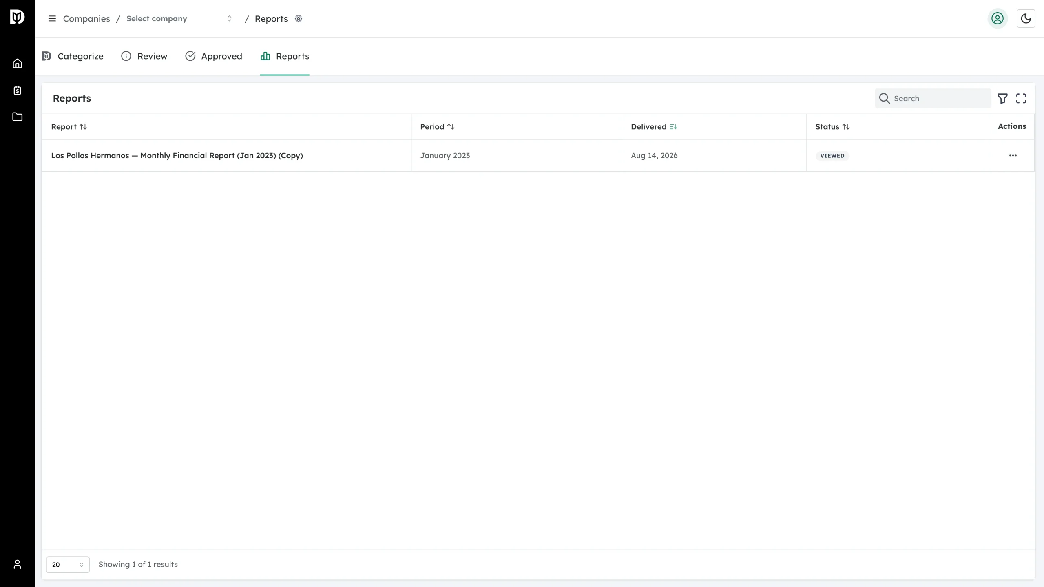Change the rows per page selector
1044x587 pixels.
point(68,565)
